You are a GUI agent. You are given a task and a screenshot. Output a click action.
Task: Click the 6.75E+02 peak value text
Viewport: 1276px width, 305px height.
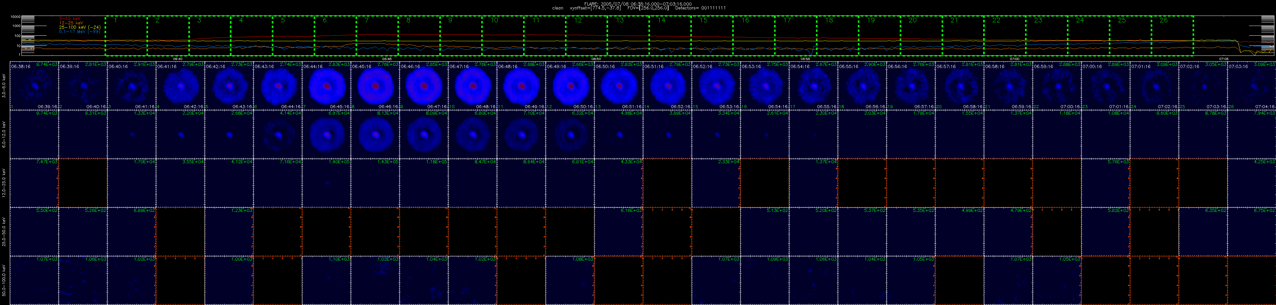(1265, 211)
